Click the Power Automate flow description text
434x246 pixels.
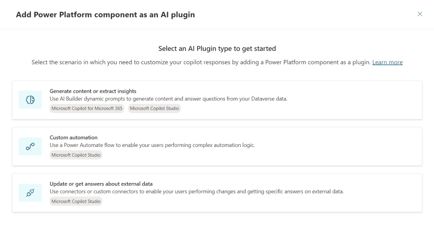152,145
